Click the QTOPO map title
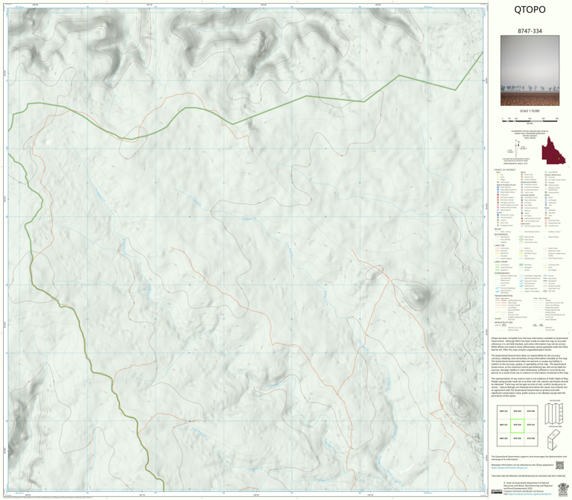 click(530, 10)
